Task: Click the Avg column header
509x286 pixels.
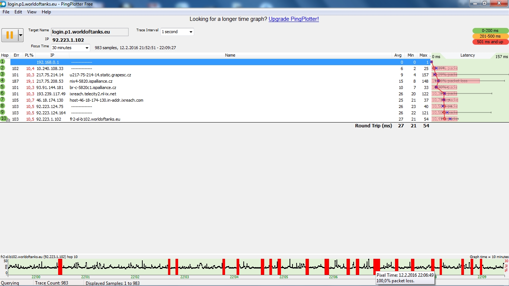Action: (398, 55)
